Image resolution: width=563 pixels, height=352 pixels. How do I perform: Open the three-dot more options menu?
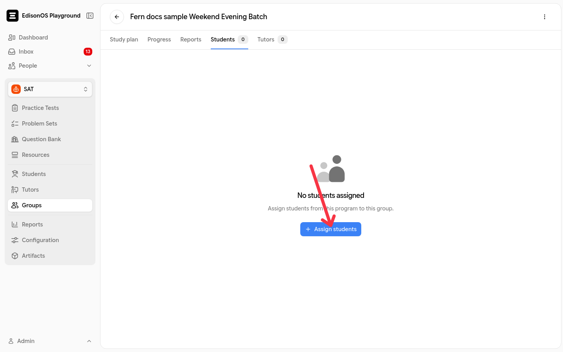tap(545, 17)
